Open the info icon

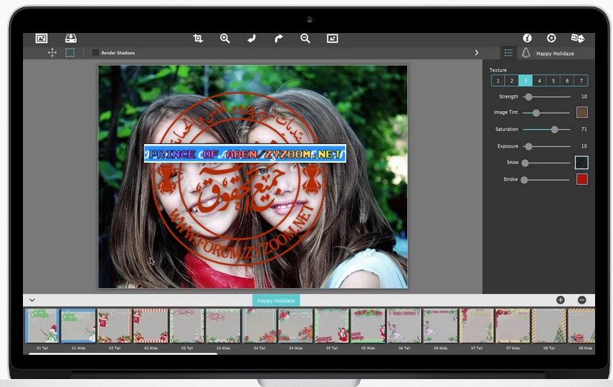[528, 38]
